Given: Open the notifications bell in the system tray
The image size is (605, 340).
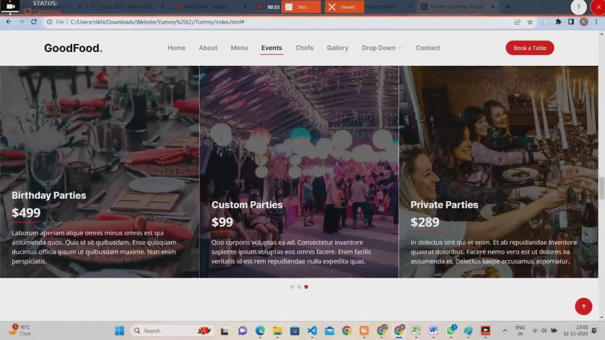Looking at the screenshot, I should (x=594, y=330).
